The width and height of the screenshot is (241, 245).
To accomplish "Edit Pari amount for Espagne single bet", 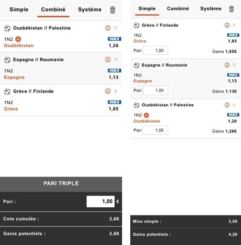I will point(156,90).
